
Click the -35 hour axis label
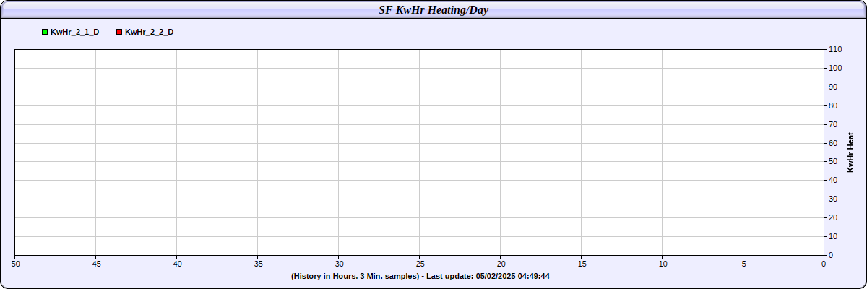pos(257,264)
